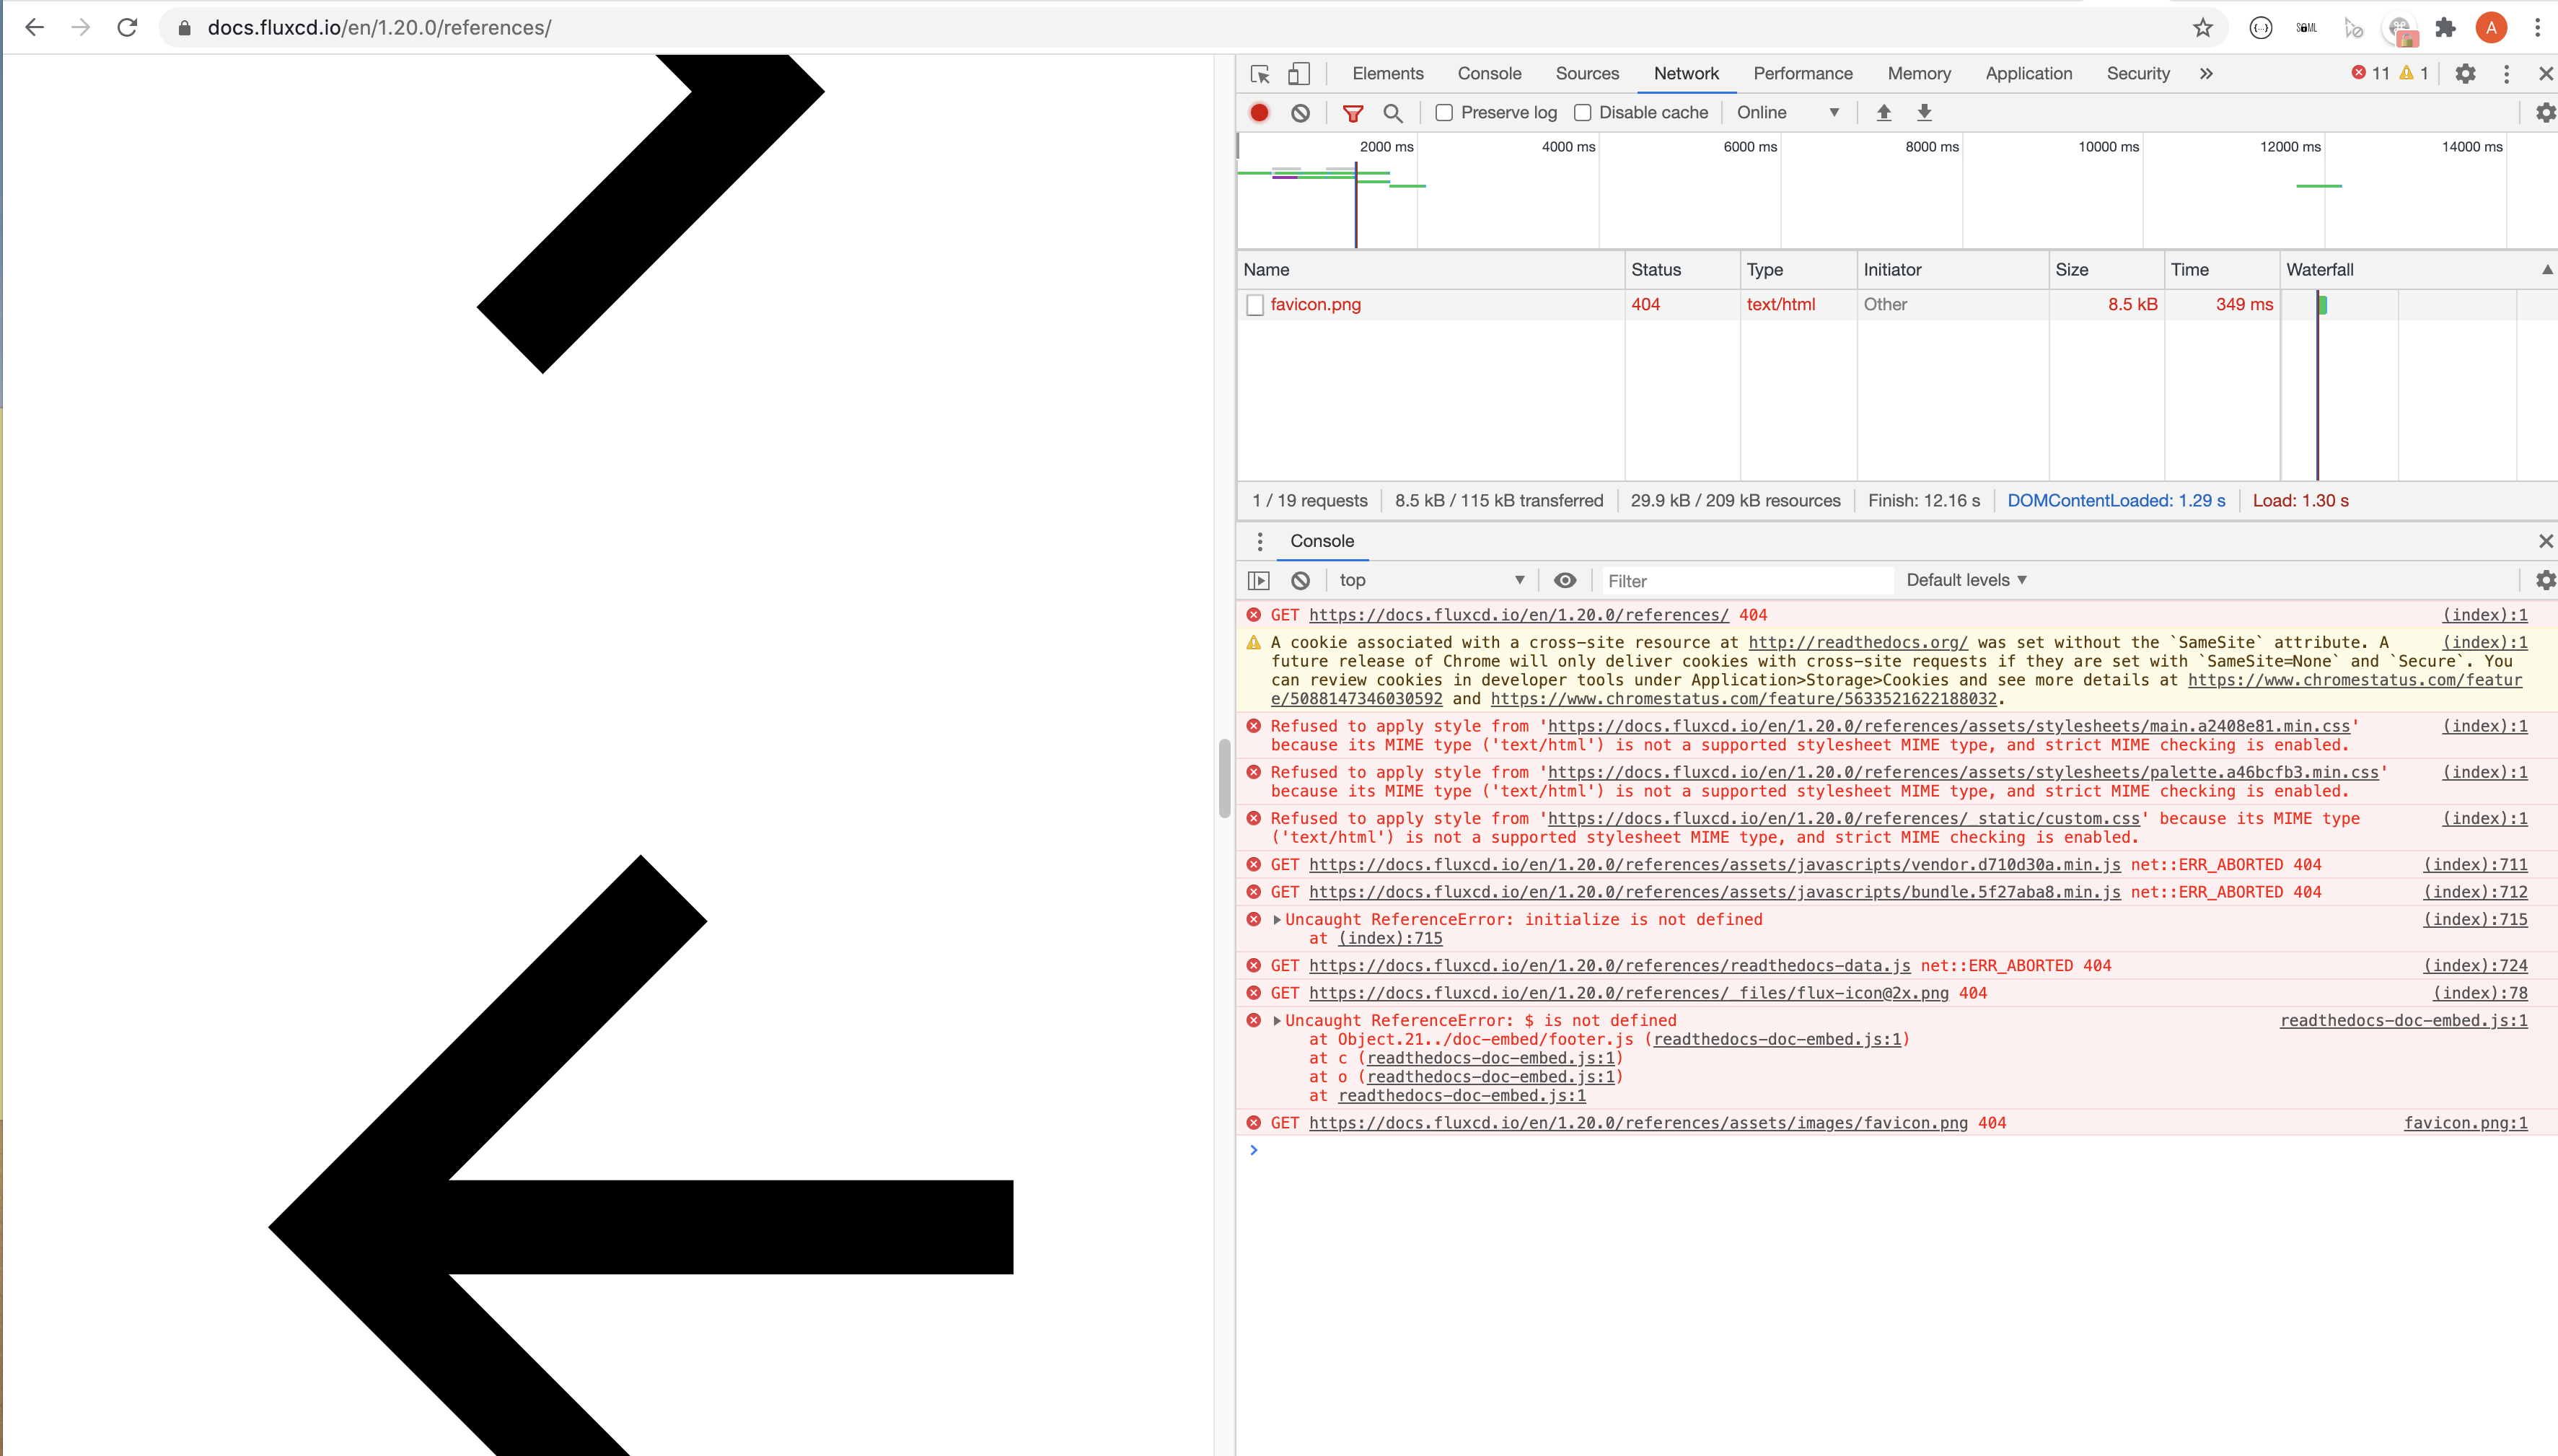Type in the console Filter field
Screen dimensions: 2558x1456
(1744, 580)
